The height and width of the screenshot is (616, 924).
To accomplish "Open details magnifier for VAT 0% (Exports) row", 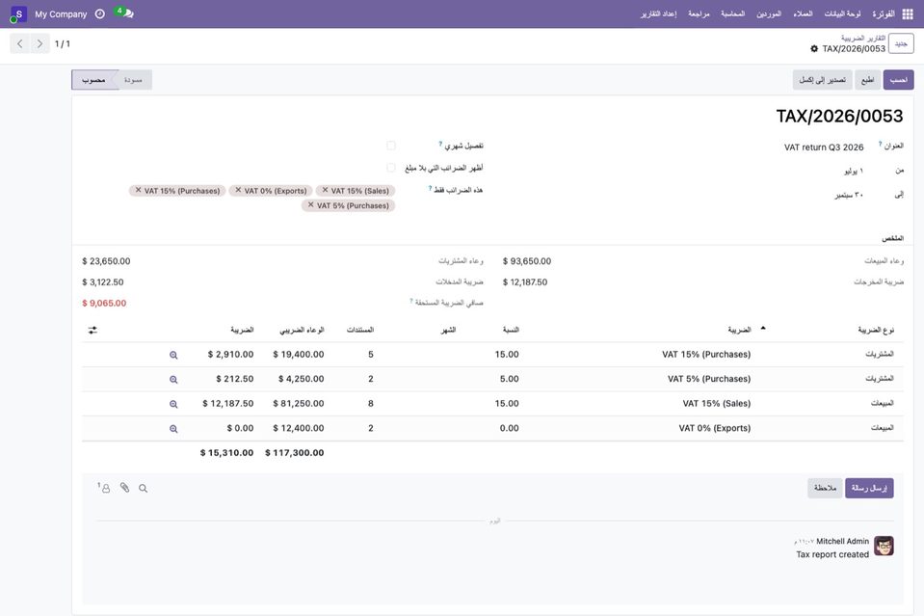I will point(173,429).
